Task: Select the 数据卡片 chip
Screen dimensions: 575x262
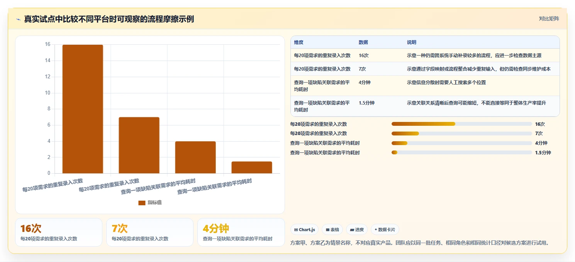Action: tap(385, 230)
